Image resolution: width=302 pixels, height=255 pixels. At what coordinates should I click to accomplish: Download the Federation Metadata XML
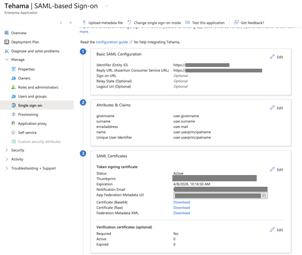182,213
